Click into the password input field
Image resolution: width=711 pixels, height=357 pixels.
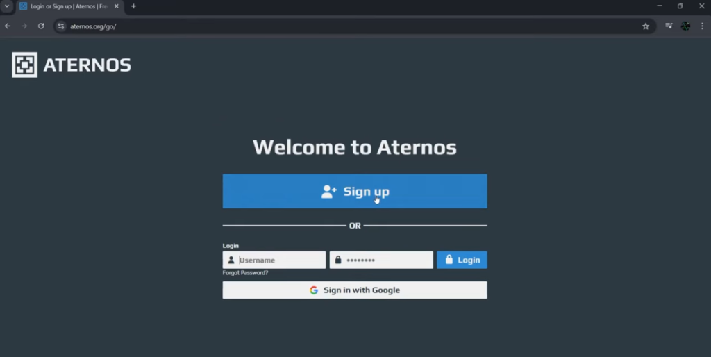coord(381,260)
